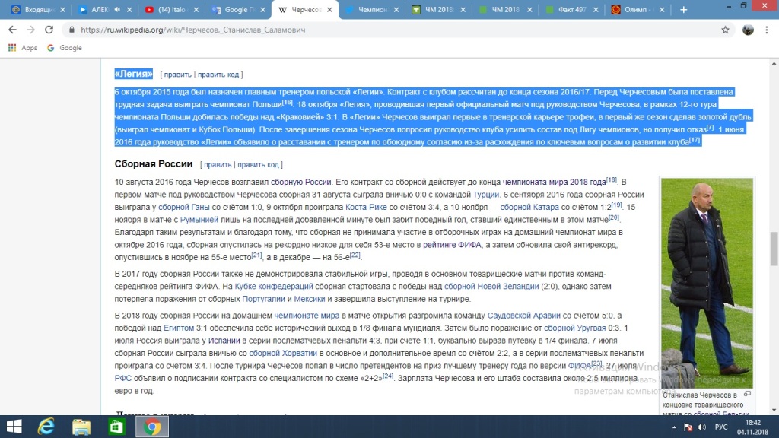This screenshot has width=779, height=438.
Task: Open the Store app on the taskbar
Action: (x=116, y=427)
